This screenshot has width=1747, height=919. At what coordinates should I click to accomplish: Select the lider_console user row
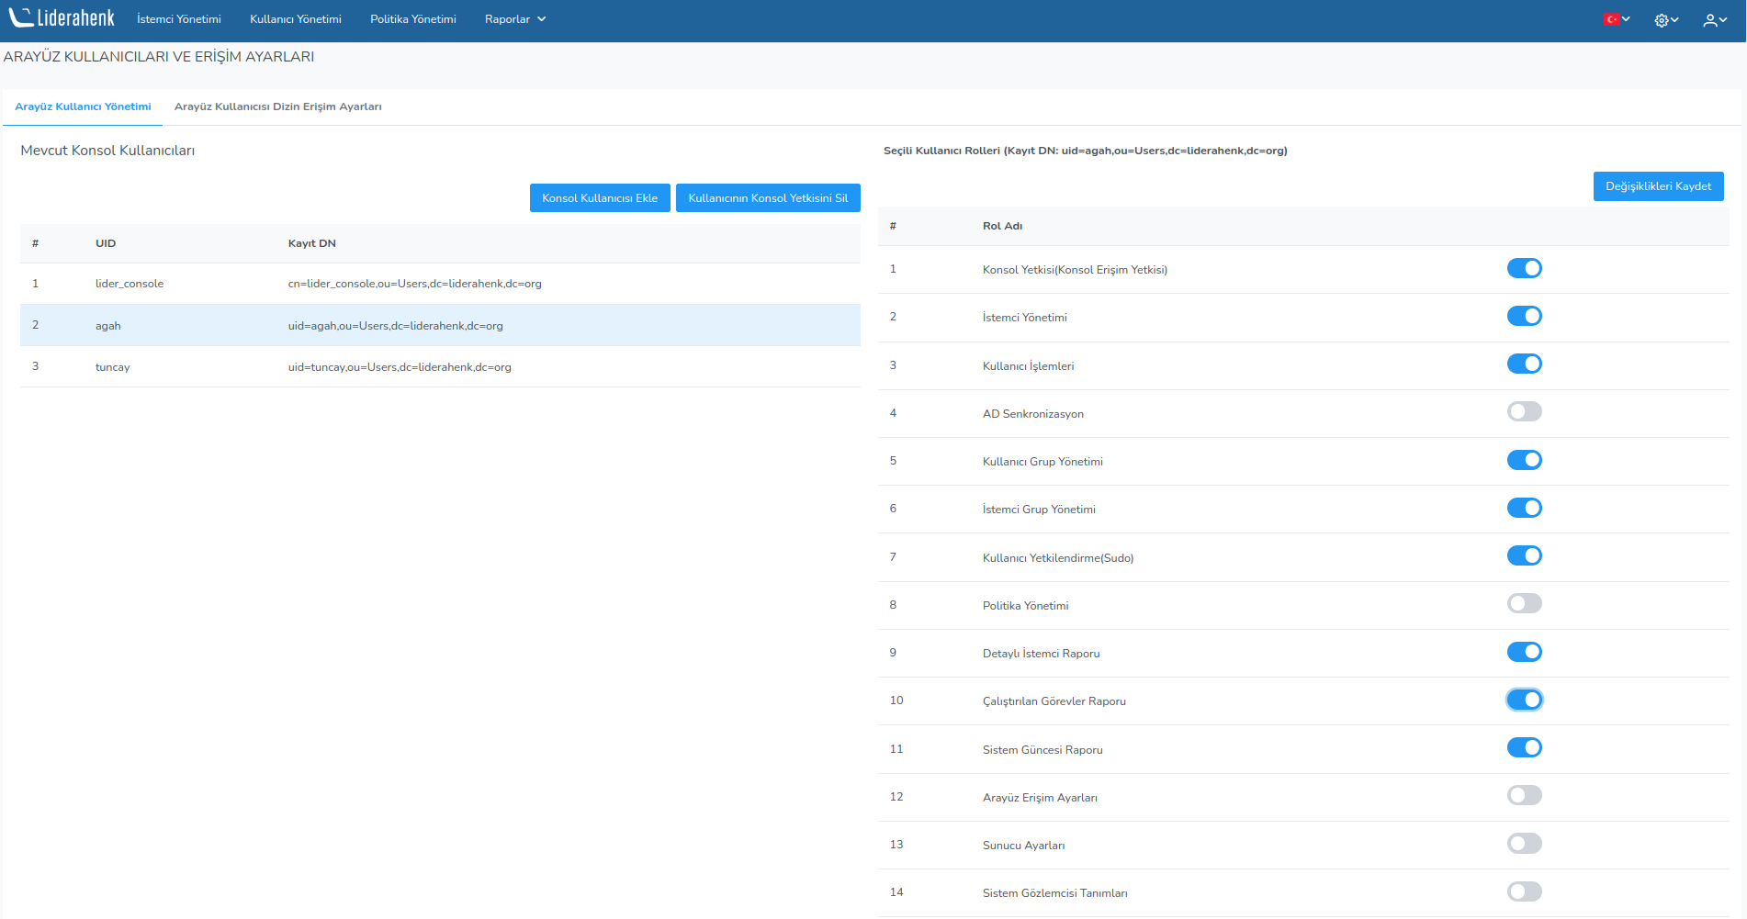(440, 284)
